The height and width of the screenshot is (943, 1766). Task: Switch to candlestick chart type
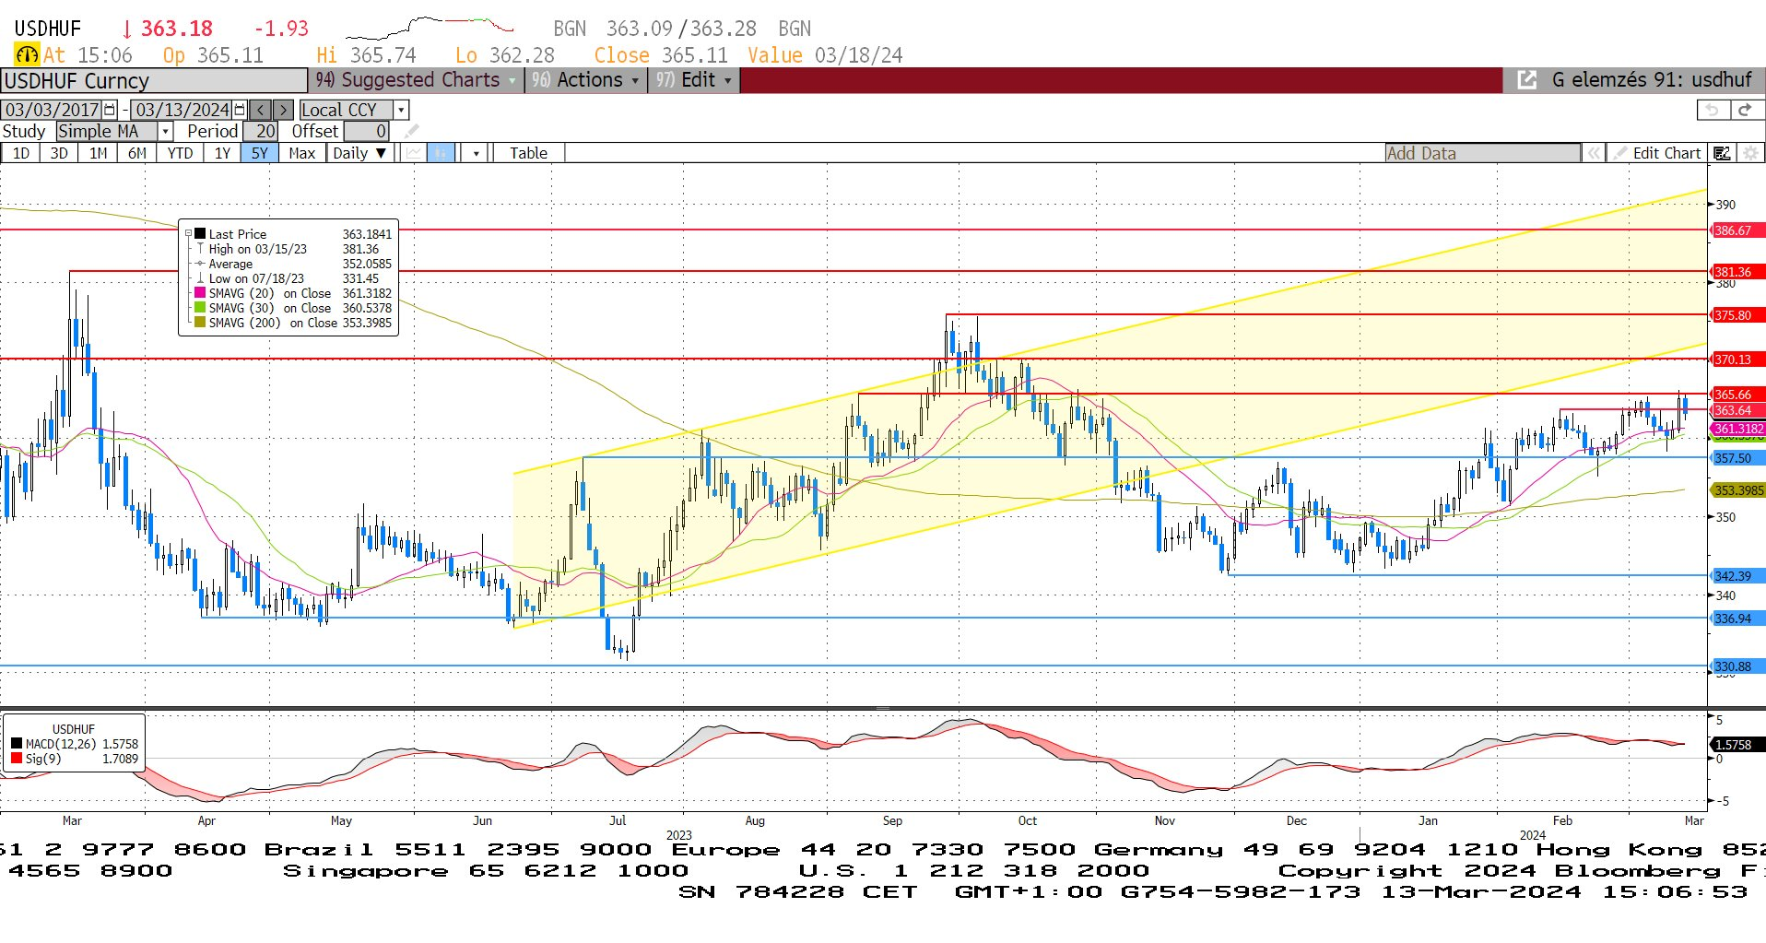441,153
